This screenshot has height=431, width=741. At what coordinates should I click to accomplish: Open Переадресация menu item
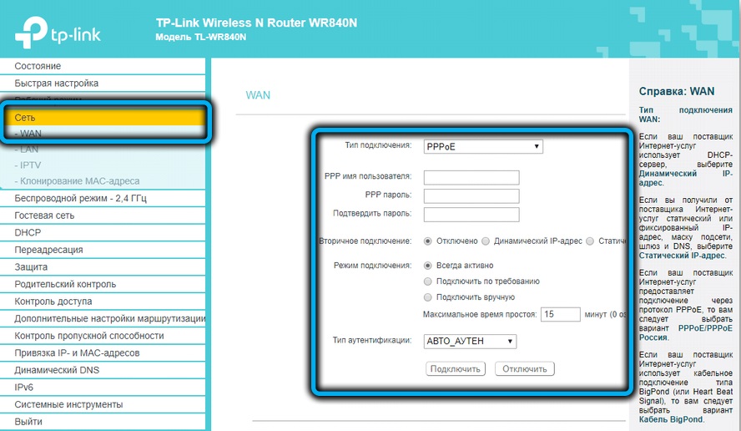click(x=103, y=250)
